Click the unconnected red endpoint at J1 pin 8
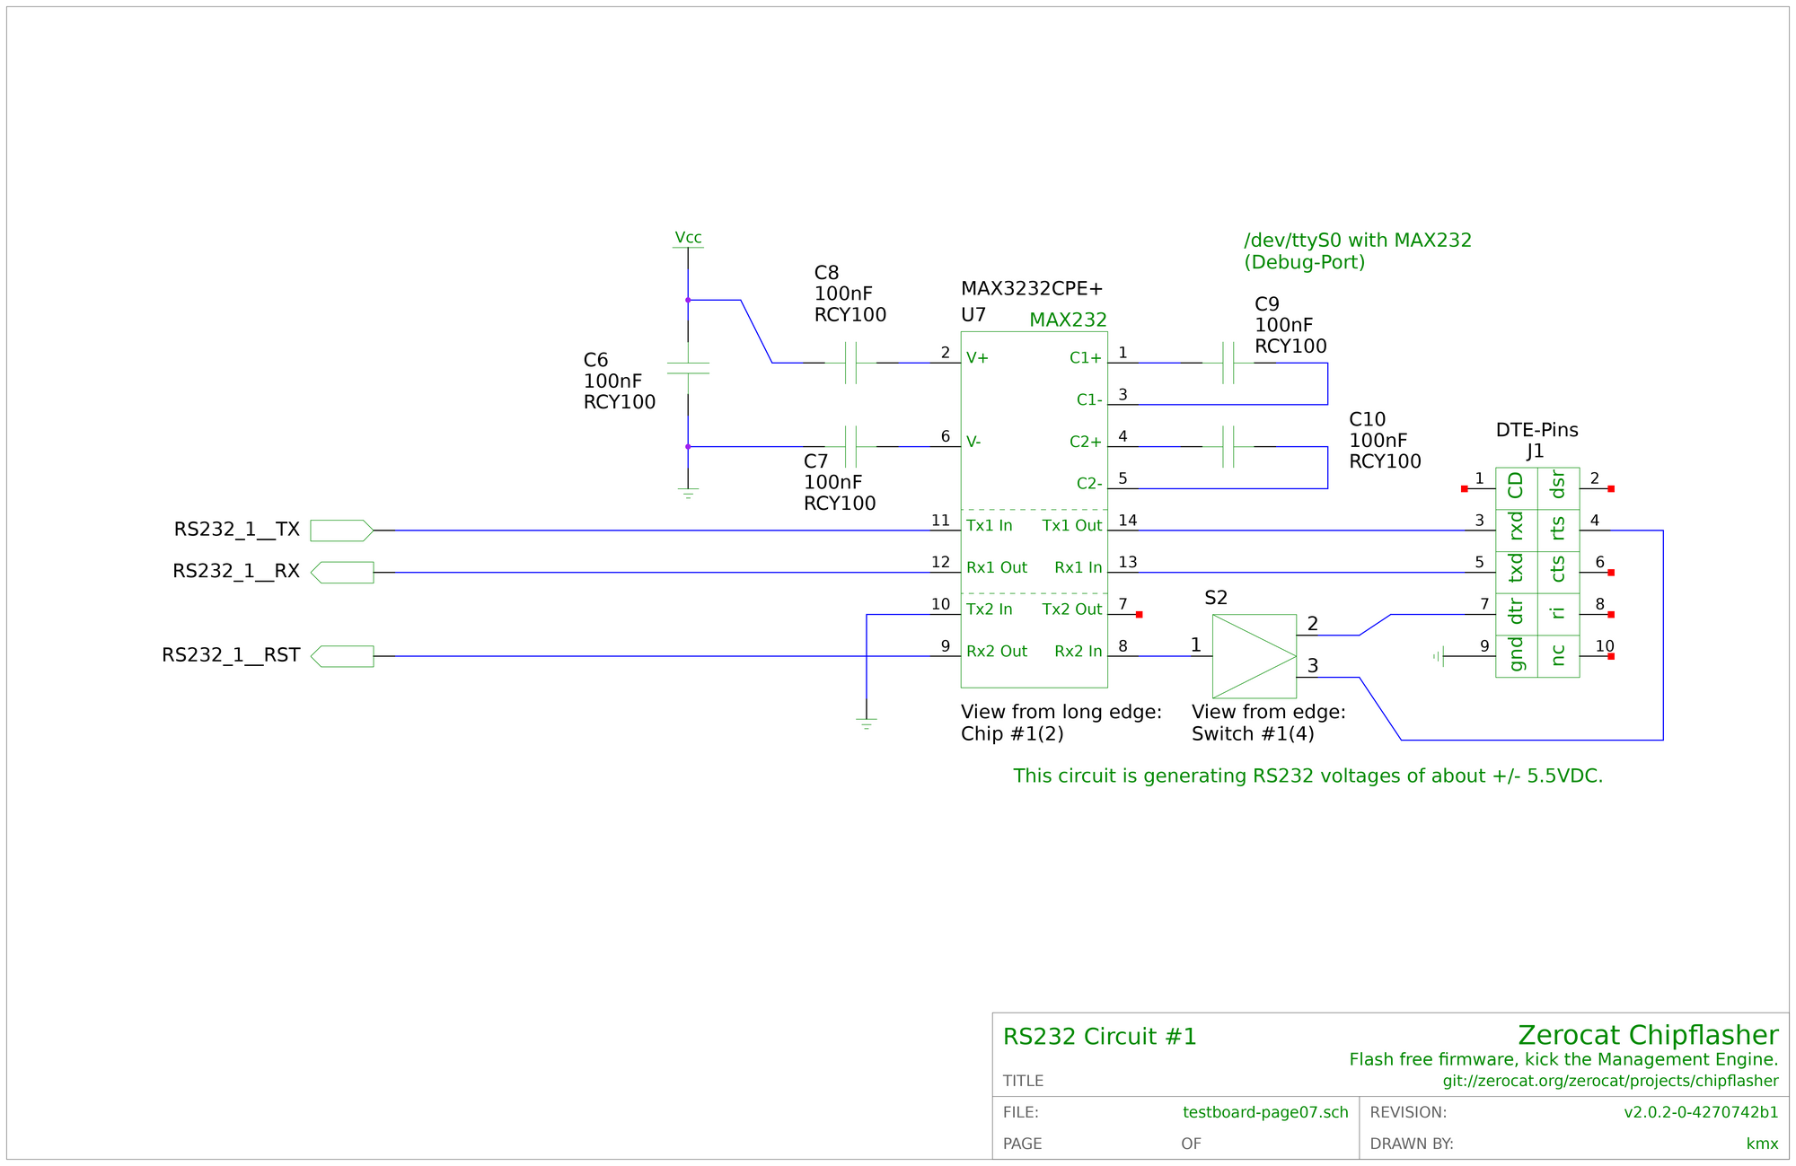 (x=1611, y=615)
